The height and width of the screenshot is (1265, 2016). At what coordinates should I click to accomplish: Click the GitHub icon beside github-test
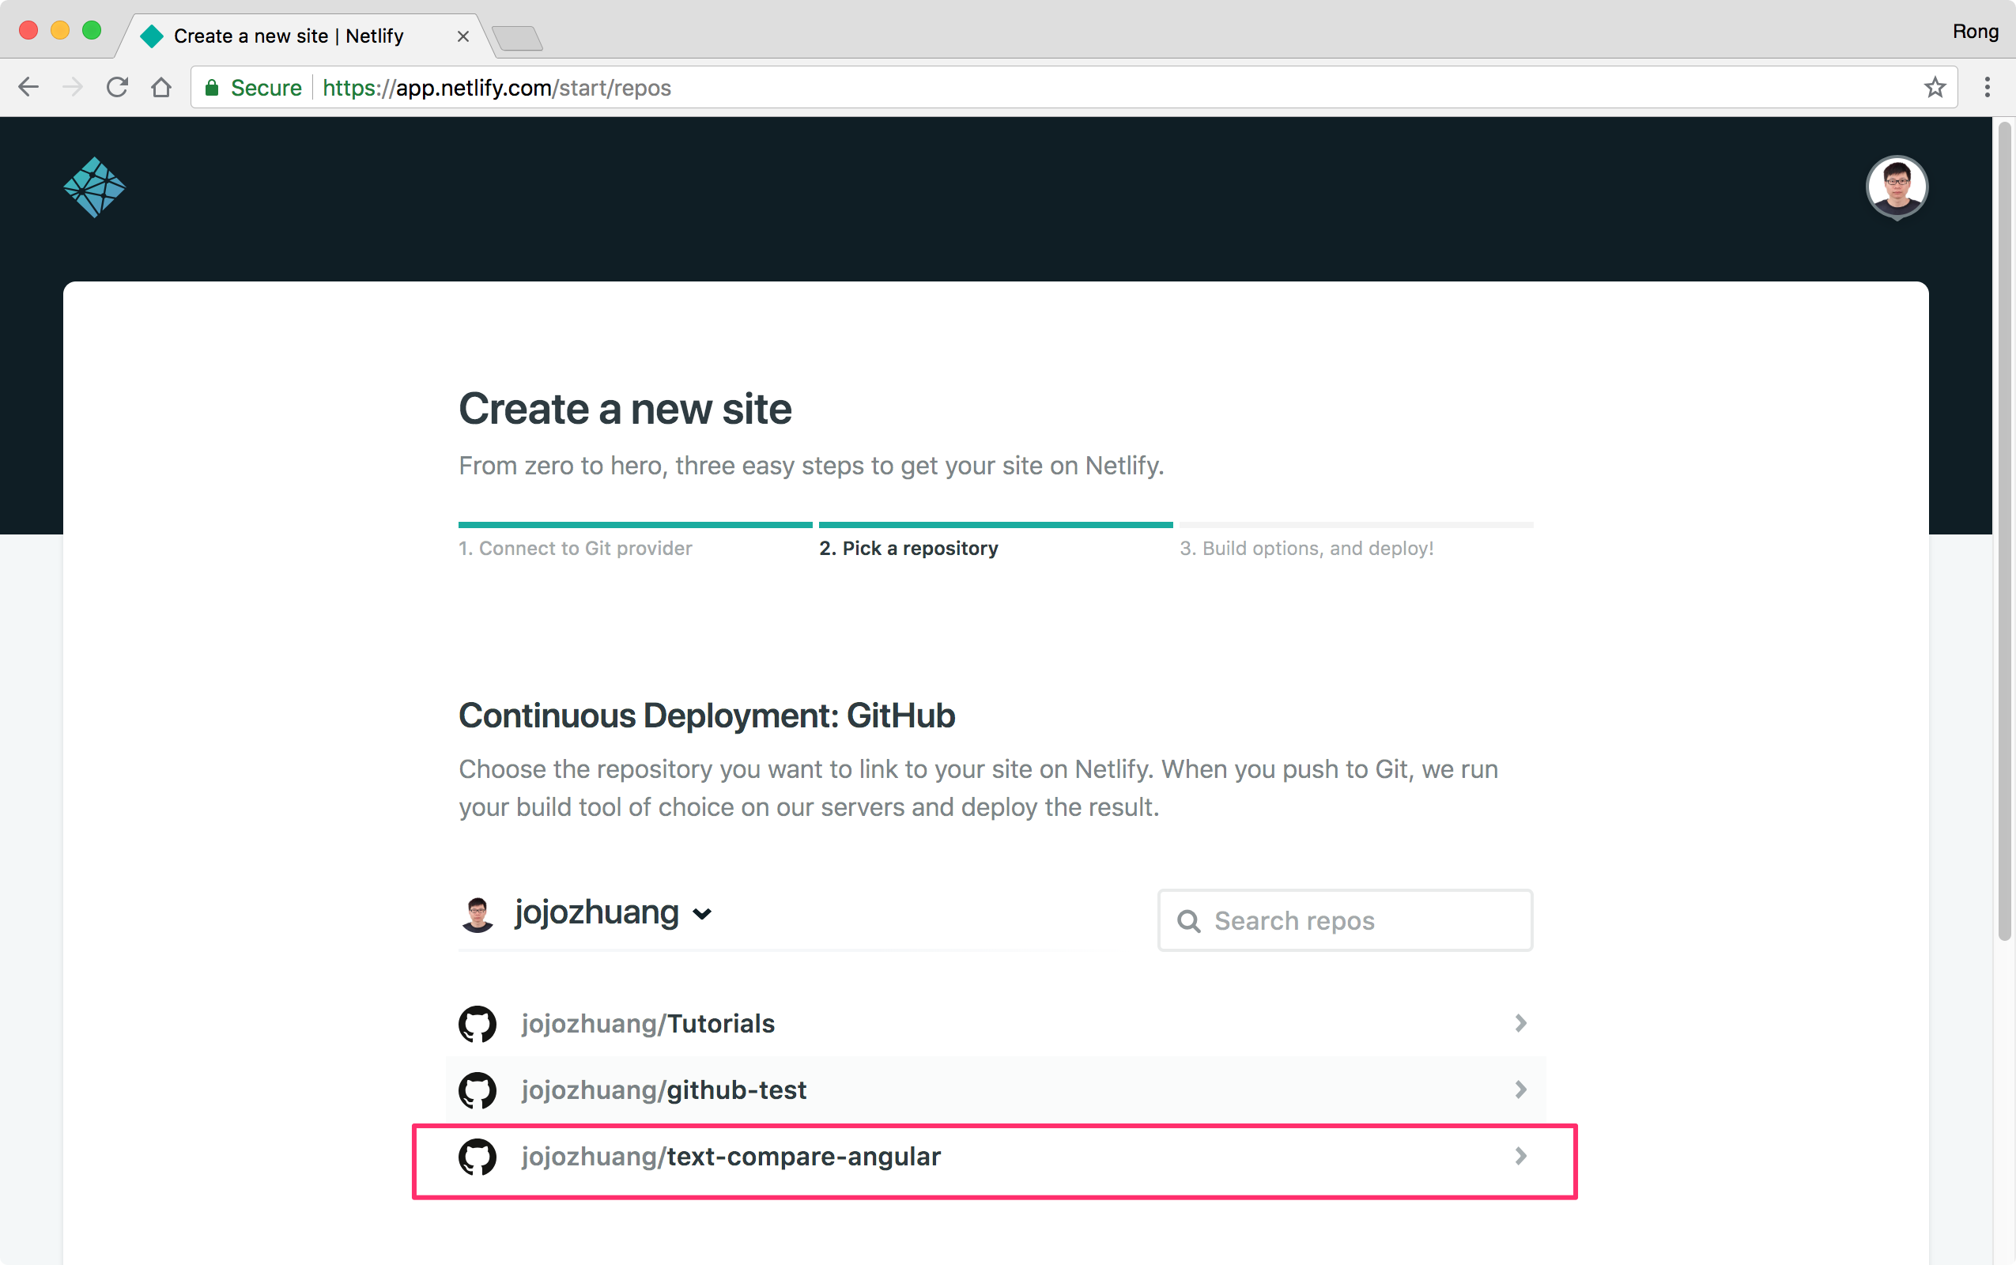[478, 1089]
